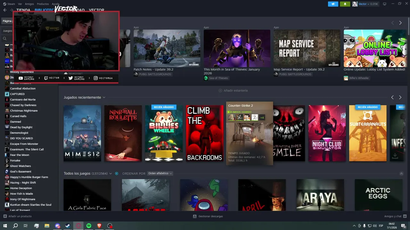Click the +4 friends playing badge
Viewport: 410px width, 230px height.
pos(262,118)
